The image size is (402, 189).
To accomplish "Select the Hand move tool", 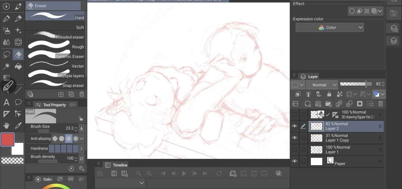I will (x=6, y=125).
